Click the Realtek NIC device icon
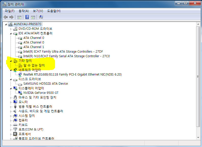The width and height of the screenshot is (202, 147). click(x=20, y=75)
